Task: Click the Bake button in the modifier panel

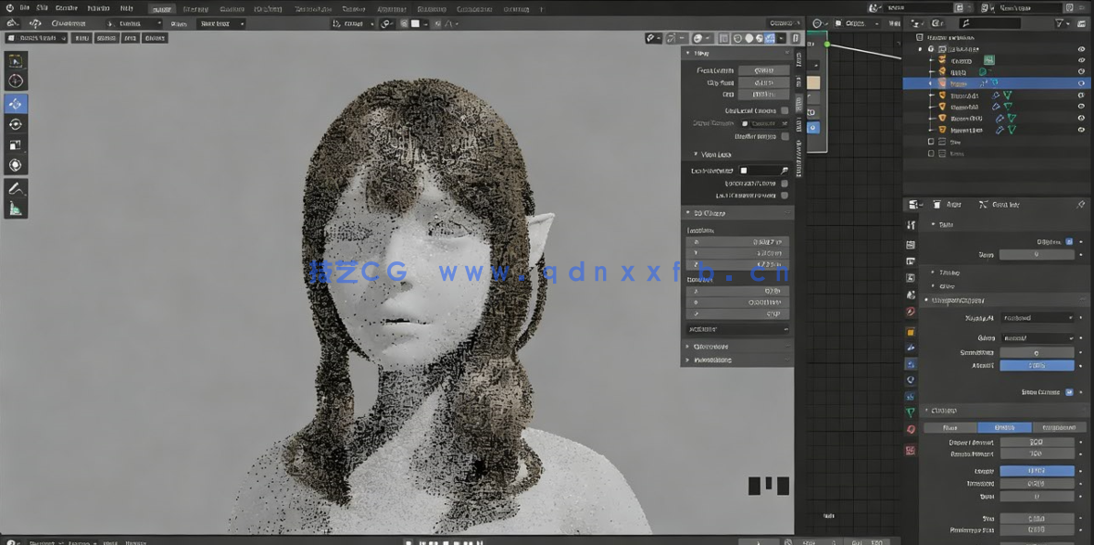Action: tap(1003, 427)
